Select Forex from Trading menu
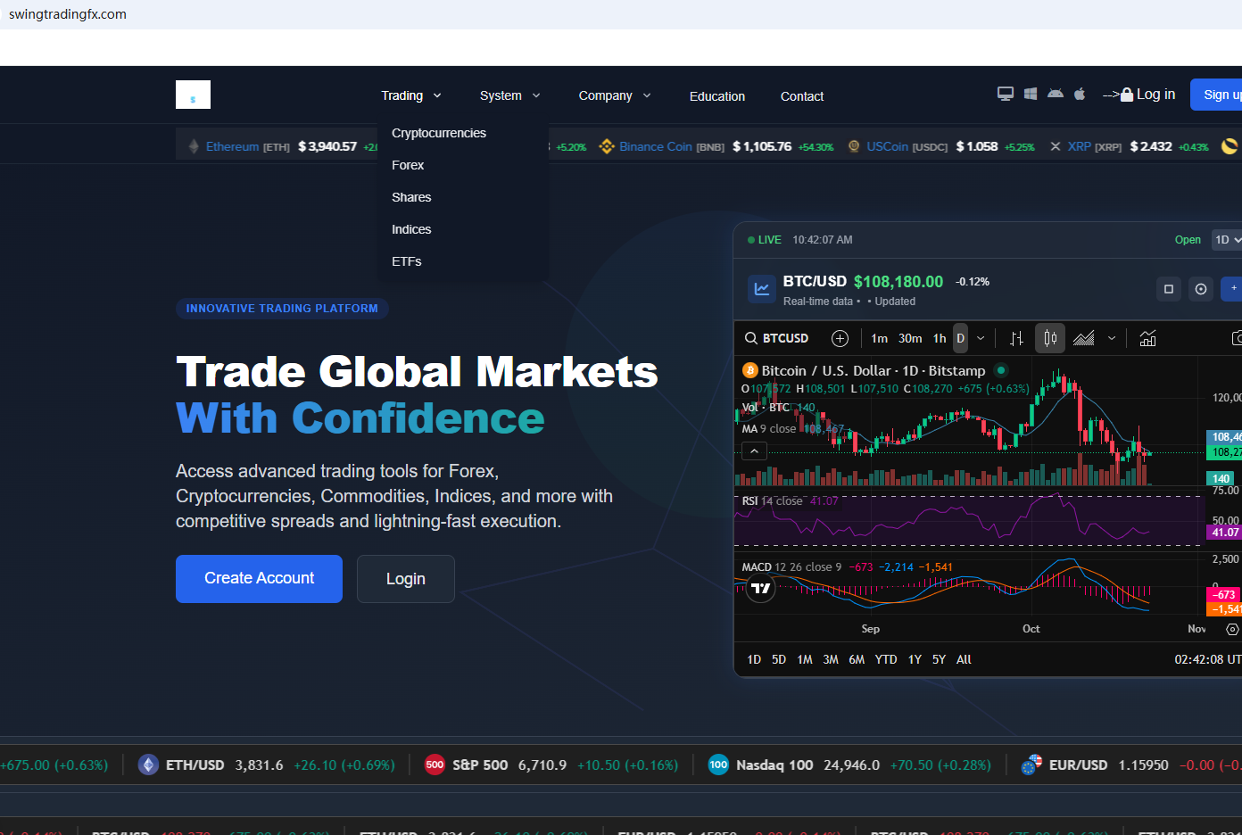Screen dimensions: 1242x835 point(408,165)
